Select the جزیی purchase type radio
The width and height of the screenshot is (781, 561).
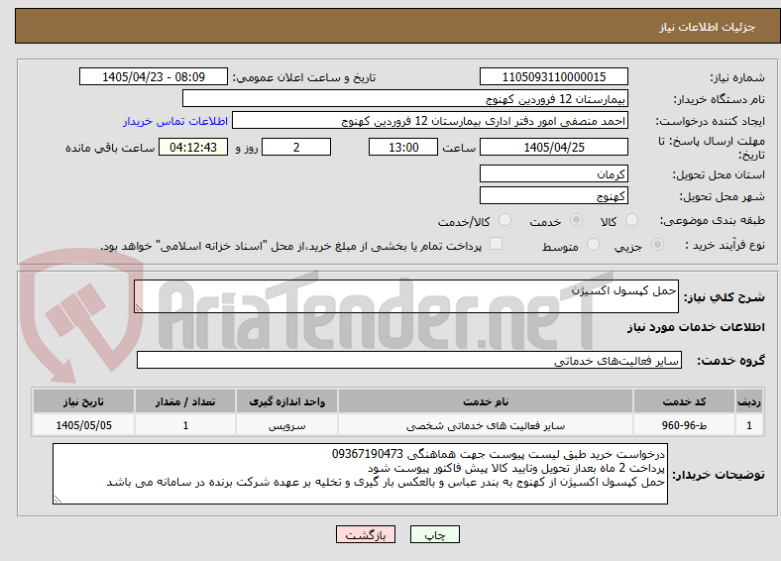pos(657,245)
